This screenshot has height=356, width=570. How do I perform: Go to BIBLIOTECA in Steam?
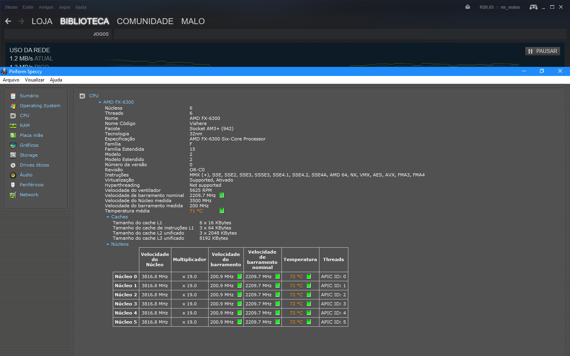click(85, 21)
